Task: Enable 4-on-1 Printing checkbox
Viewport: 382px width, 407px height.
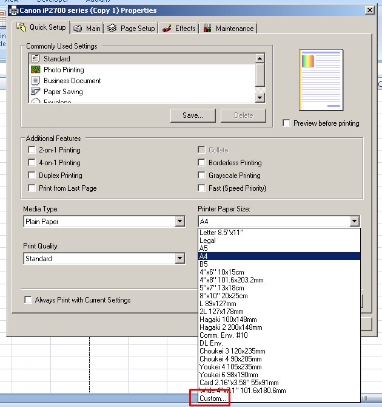Action: (x=32, y=162)
